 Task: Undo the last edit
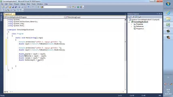point(28,7)
